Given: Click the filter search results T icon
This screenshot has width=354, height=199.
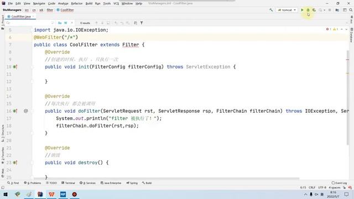Looking at the screenshot, I should tap(142, 23).
